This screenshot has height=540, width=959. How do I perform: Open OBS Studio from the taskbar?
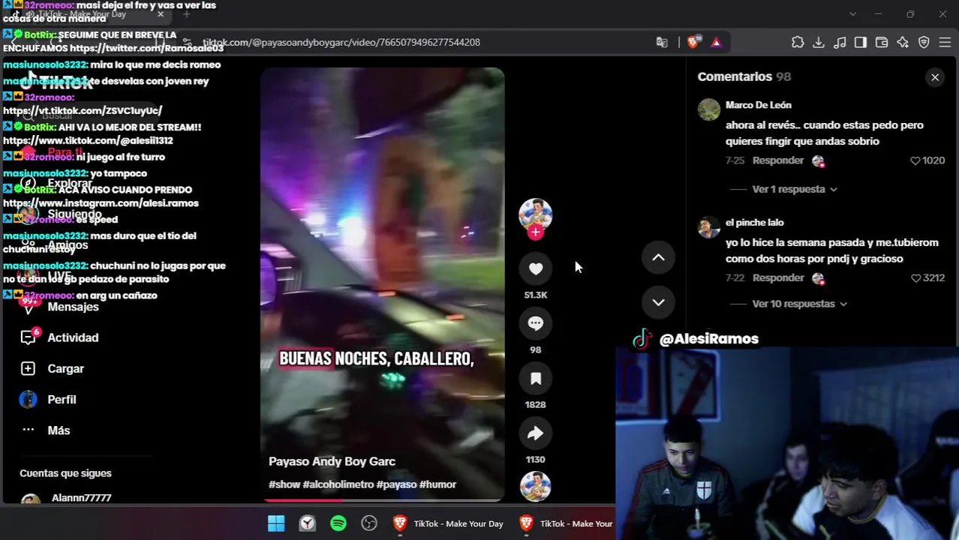(x=369, y=523)
